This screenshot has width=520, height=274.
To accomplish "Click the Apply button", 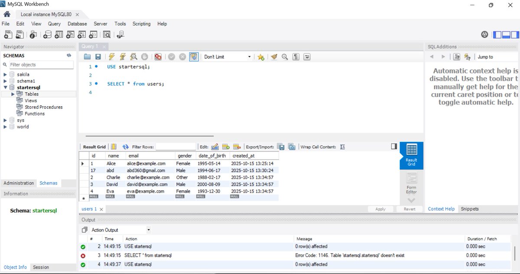I will 380,209.
